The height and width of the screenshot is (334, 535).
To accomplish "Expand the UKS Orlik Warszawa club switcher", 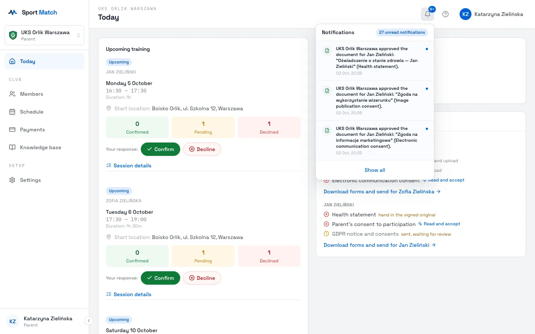I will (44, 35).
